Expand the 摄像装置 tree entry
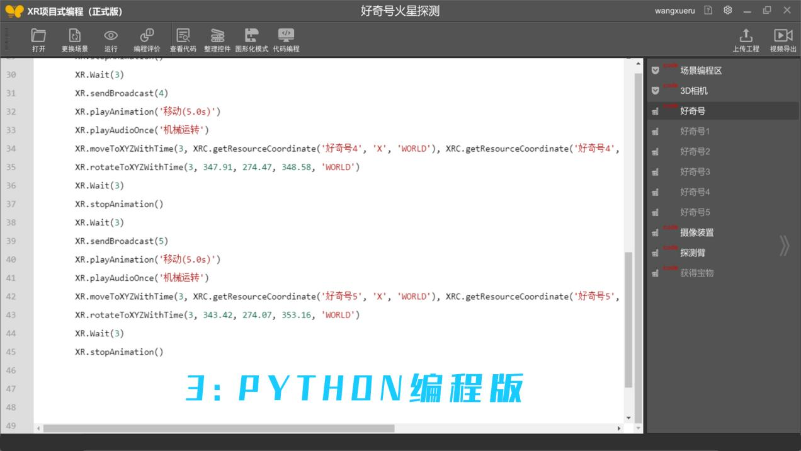Screen dimensions: 801x451 696,232
